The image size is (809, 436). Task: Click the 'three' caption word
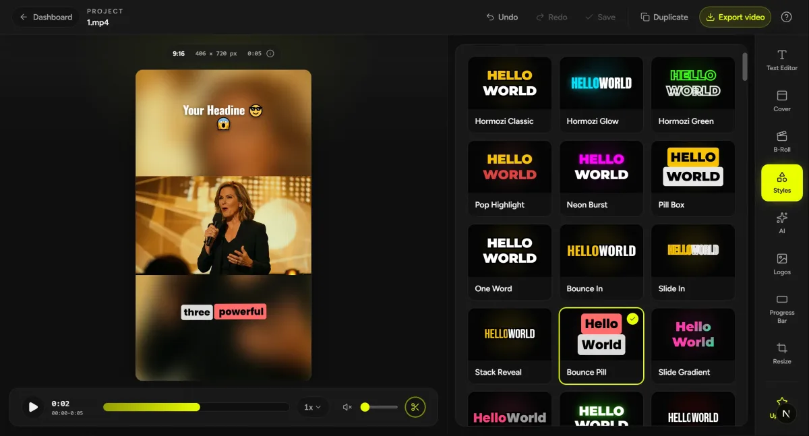197,312
